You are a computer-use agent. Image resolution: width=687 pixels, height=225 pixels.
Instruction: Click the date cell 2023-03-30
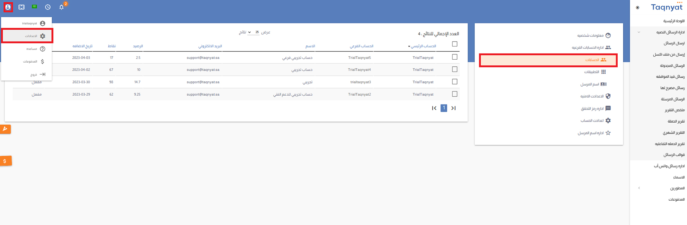81,82
